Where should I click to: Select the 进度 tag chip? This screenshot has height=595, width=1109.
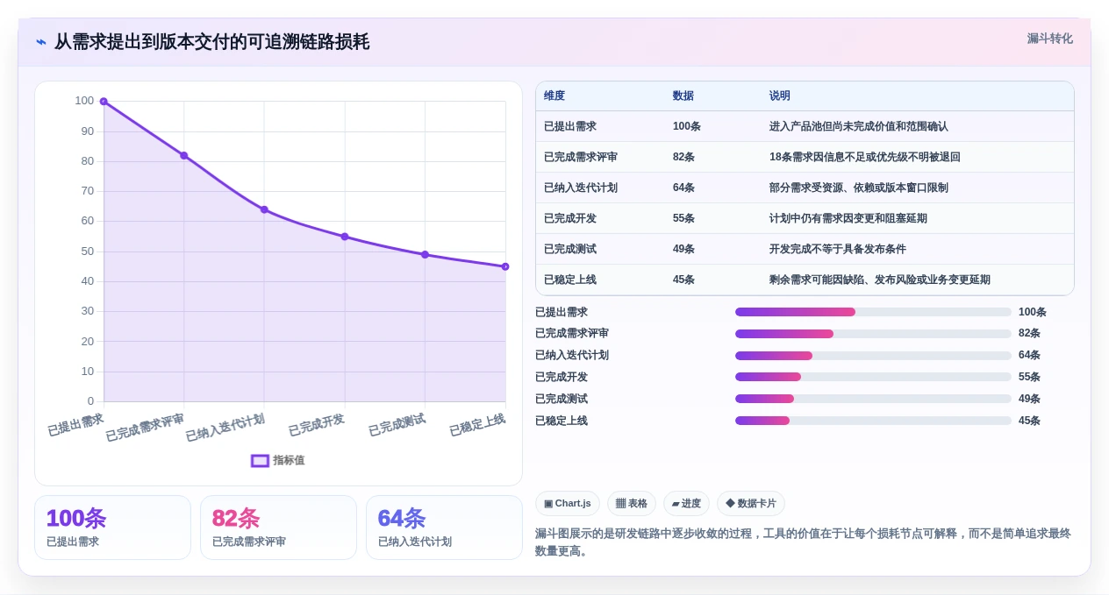686,503
